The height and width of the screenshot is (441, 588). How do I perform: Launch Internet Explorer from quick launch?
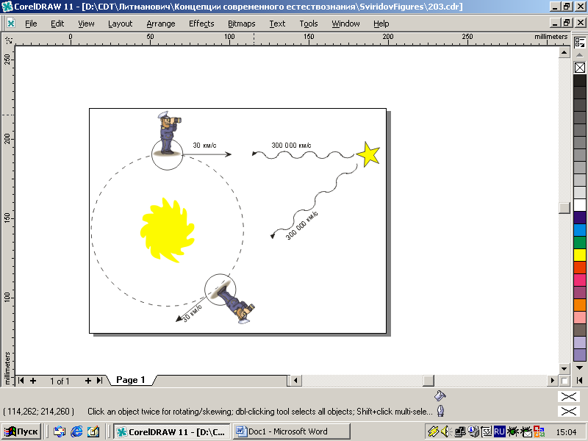(76, 431)
